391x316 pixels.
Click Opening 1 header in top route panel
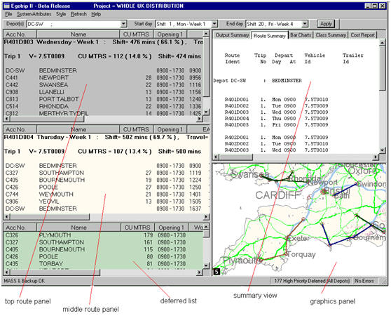[170, 34]
